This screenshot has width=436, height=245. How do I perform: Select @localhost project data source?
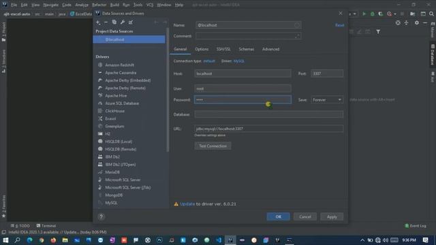[129, 39]
